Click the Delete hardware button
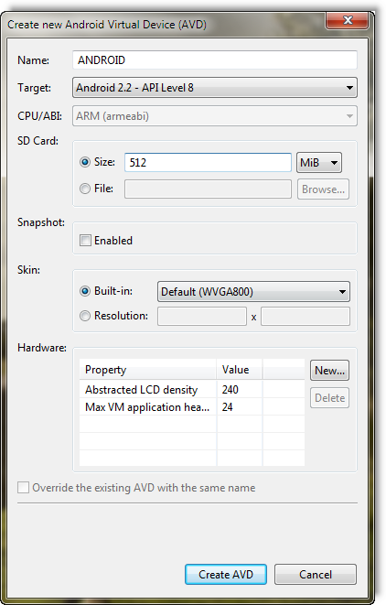Screen dimensions: 386x605 [329, 398]
